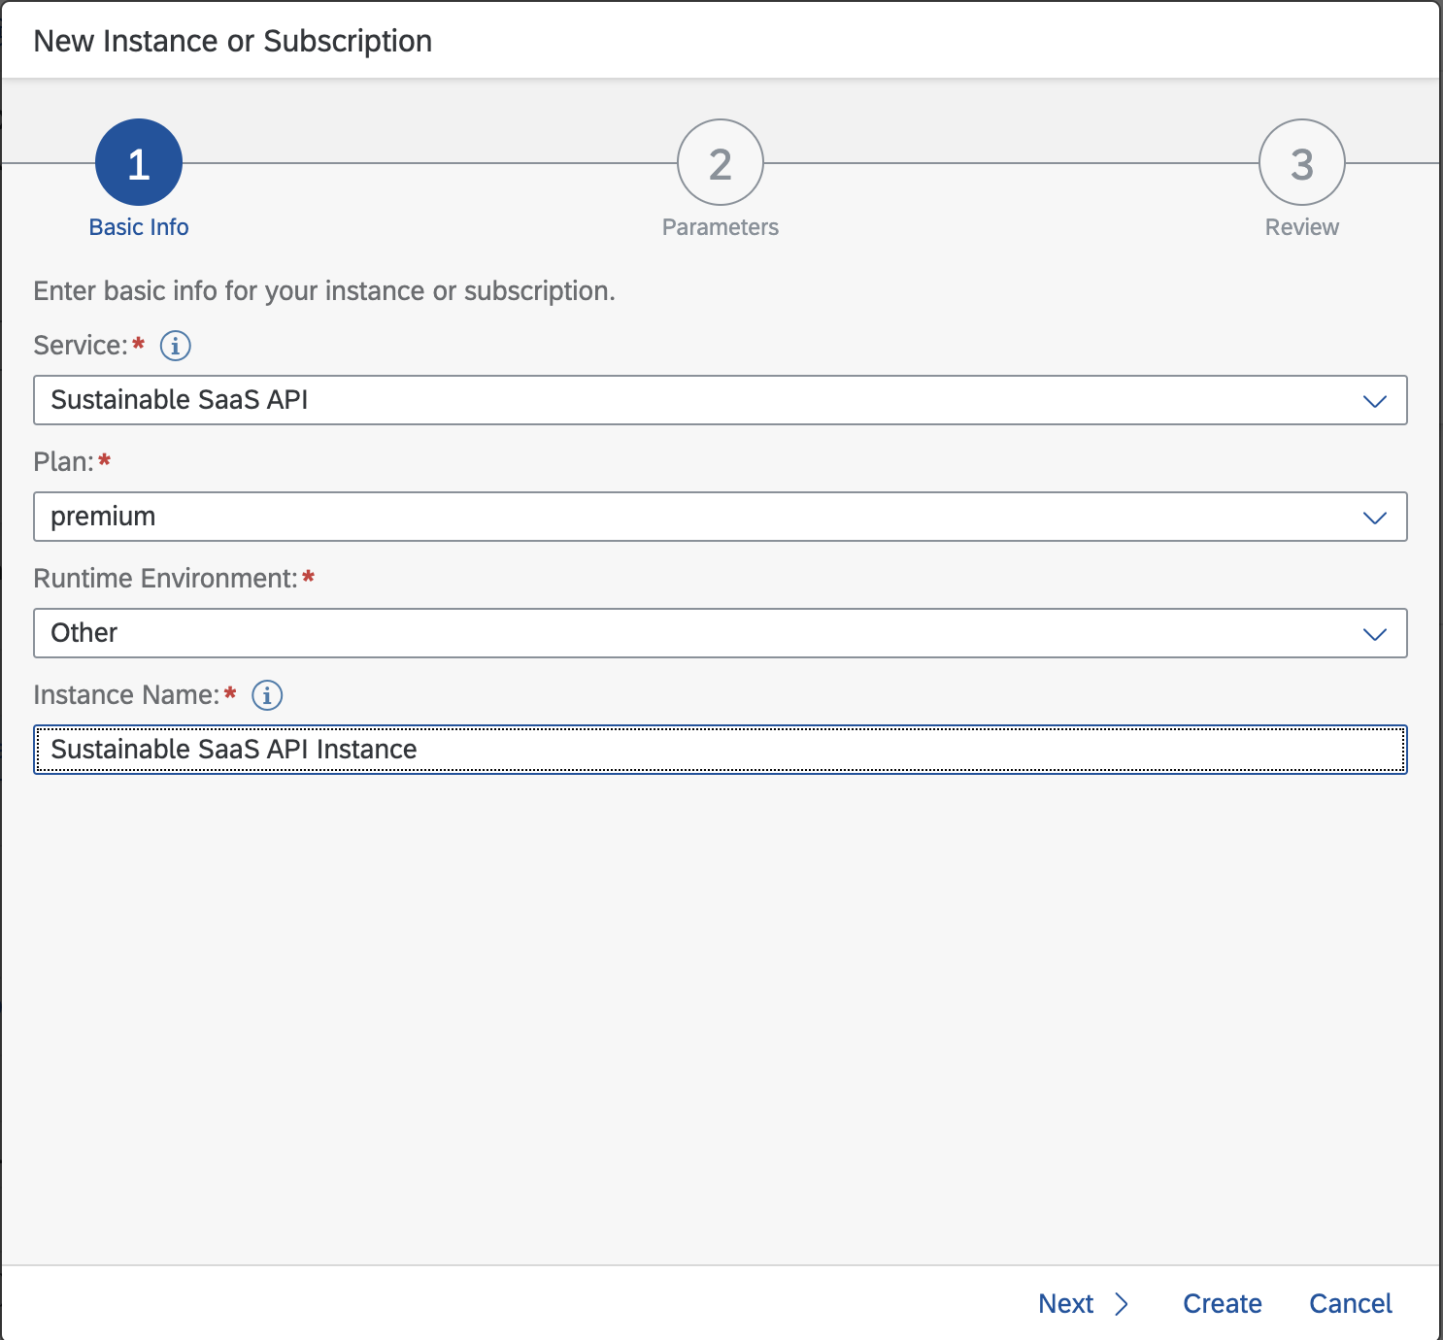Click the 'Service:' field label
Viewport: 1443px width, 1340px height.
[x=81, y=346]
